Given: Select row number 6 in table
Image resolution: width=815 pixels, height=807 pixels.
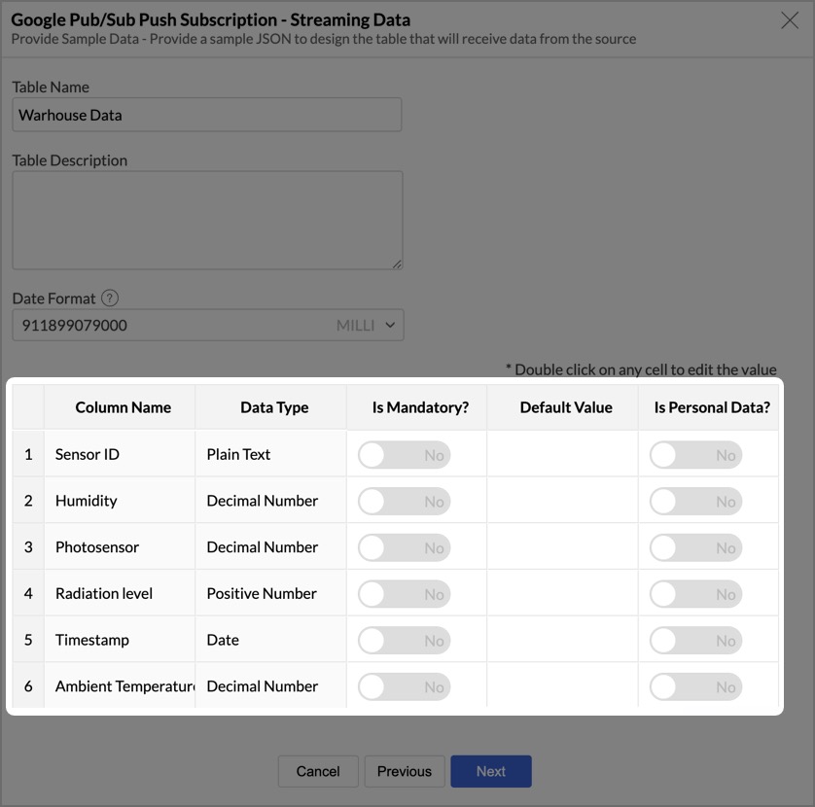Looking at the screenshot, I should point(28,686).
